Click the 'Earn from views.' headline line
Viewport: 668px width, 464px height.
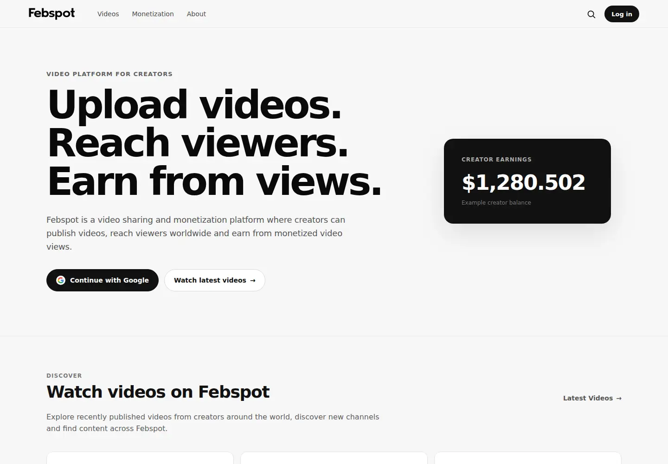pyautogui.click(x=214, y=181)
